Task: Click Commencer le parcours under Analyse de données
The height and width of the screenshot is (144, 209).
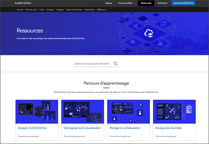Action: pyautogui.click(x=166, y=136)
